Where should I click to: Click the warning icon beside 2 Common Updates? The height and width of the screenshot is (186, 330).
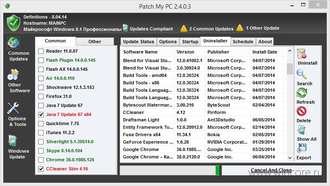[184, 28]
